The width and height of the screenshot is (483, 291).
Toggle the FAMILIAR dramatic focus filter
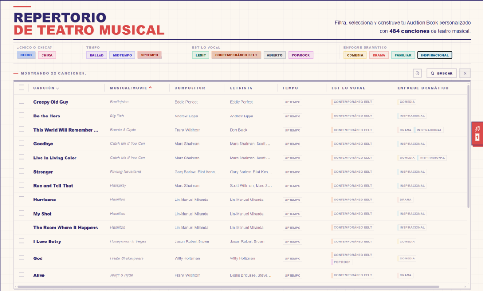click(403, 55)
